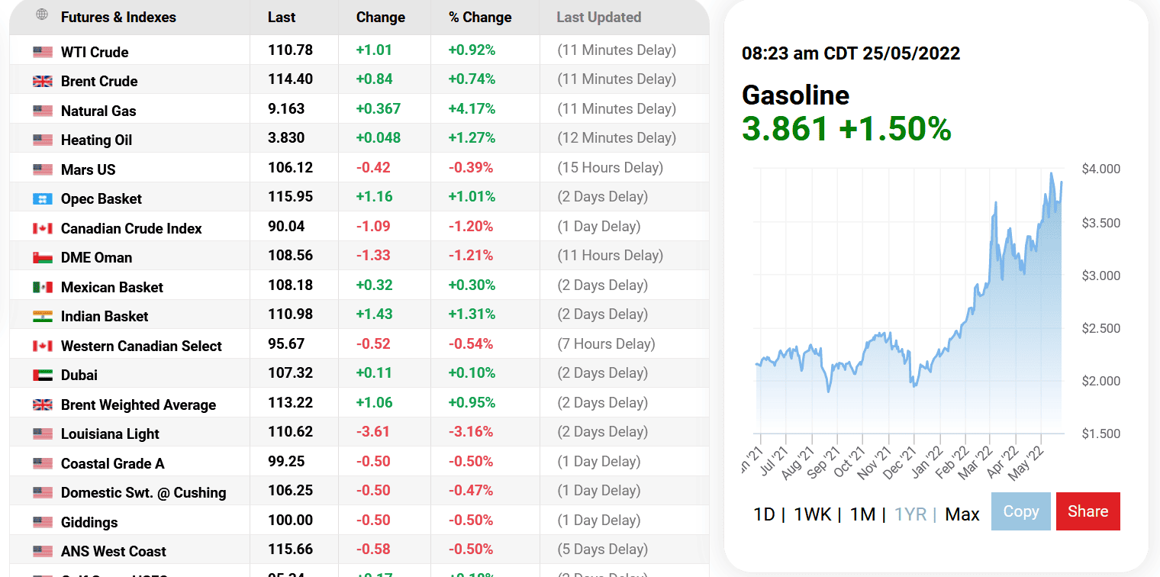Click the Copy button under the chart
This screenshot has width=1160, height=577.
(x=1020, y=511)
